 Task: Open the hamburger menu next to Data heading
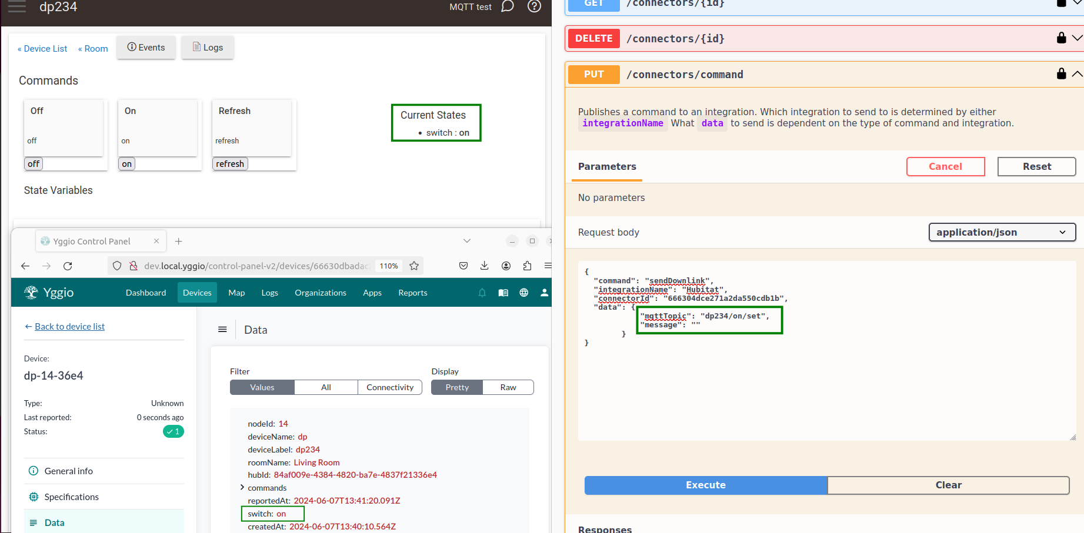pyautogui.click(x=222, y=330)
